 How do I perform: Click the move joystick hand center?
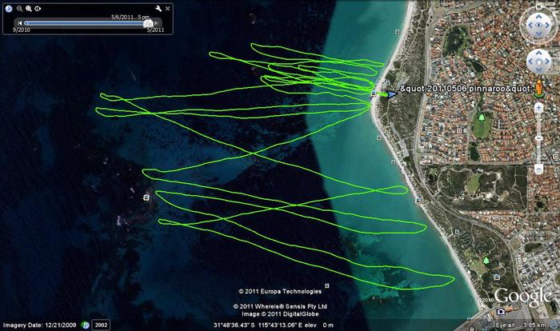(537, 60)
